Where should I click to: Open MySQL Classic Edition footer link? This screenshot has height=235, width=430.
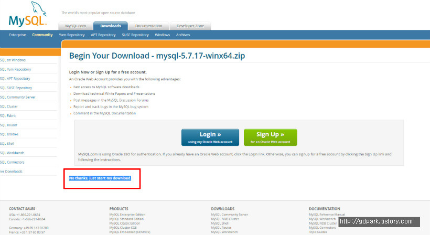125,223
